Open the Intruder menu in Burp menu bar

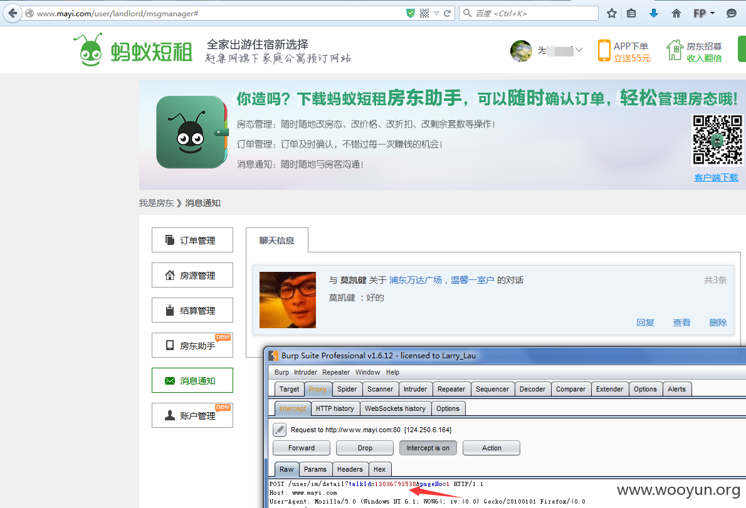tap(305, 372)
